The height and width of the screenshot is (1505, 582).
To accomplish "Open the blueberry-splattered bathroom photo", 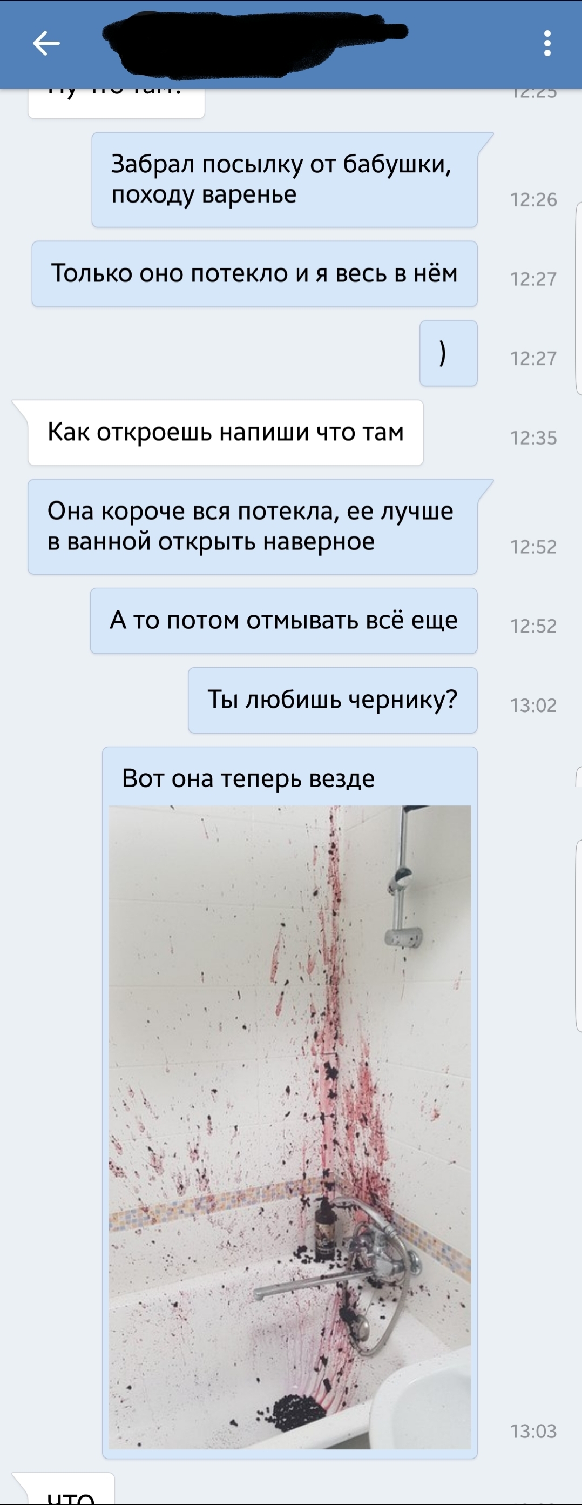I will pyautogui.click(x=289, y=1127).
